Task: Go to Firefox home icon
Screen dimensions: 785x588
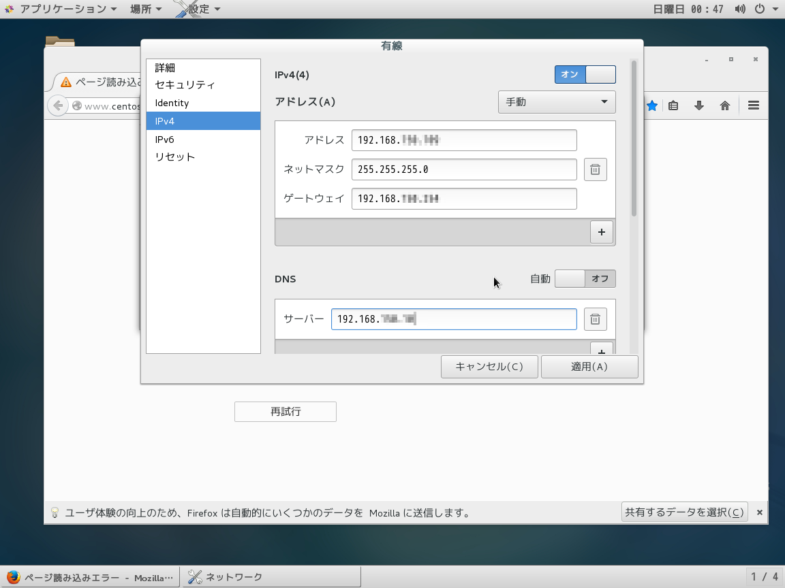Action: [x=725, y=105]
